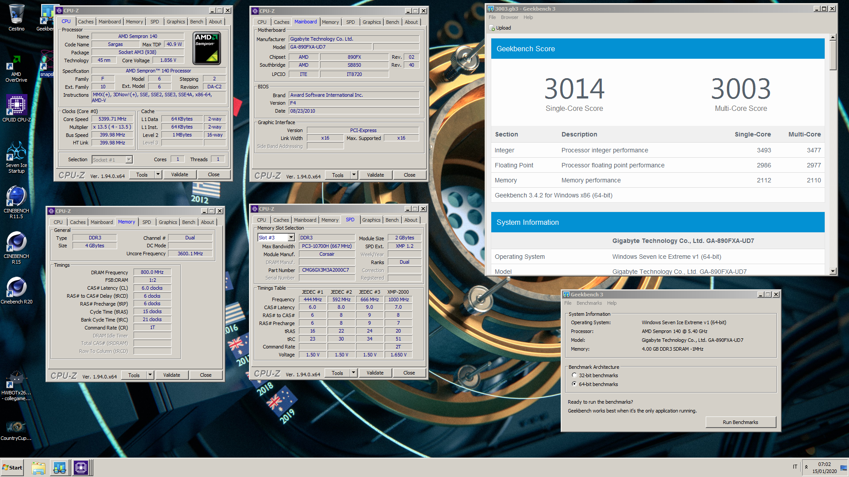
Task: Click Close button in Memory tab window
Action: 206,375
